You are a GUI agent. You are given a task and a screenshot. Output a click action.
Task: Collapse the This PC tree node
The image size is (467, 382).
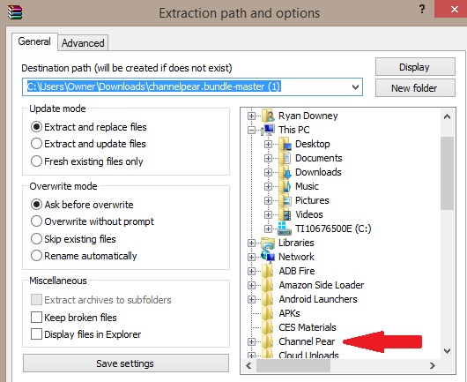(251, 130)
